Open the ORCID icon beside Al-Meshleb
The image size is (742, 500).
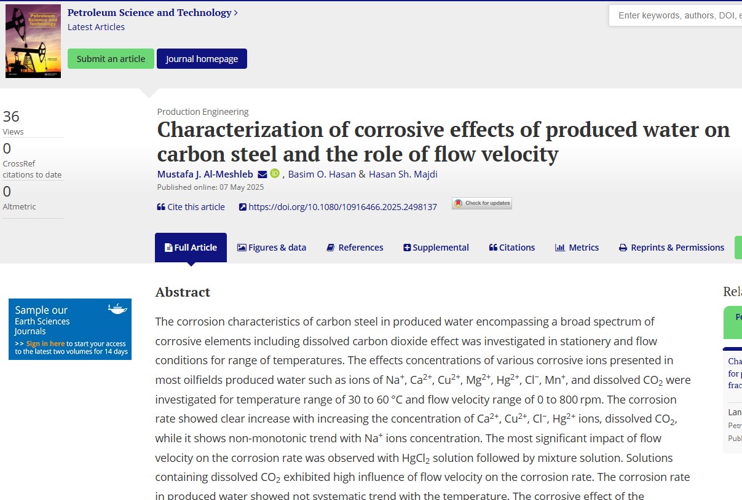click(275, 174)
